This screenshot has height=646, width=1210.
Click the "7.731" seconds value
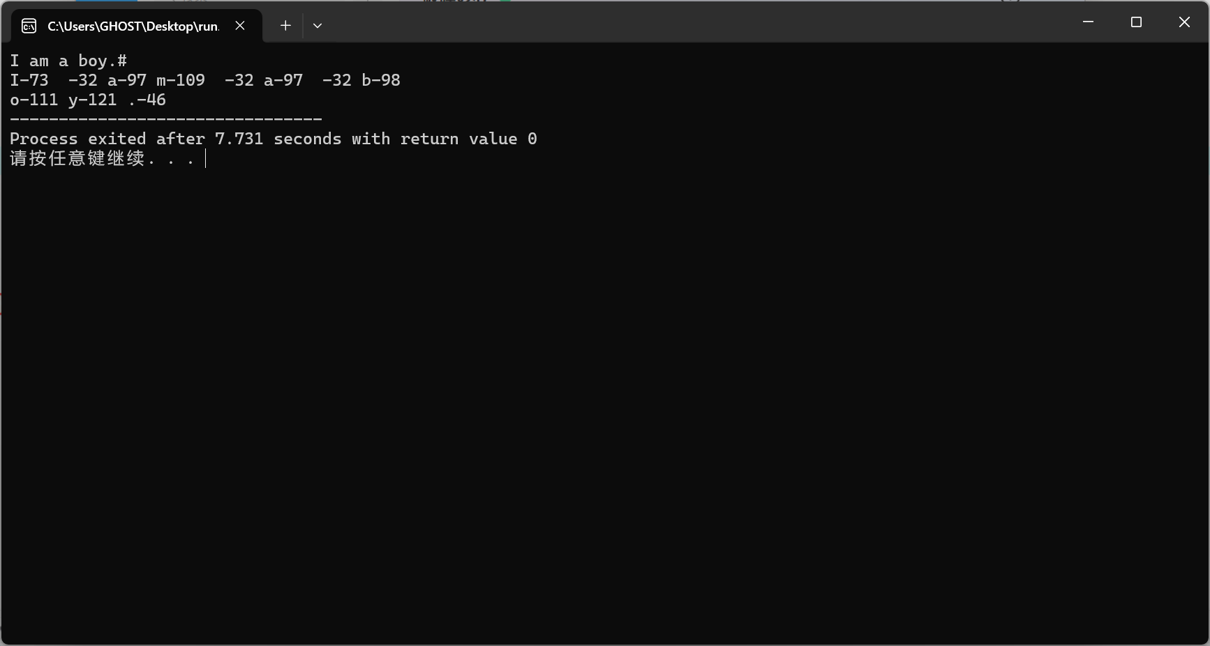click(x=239, y=139)
